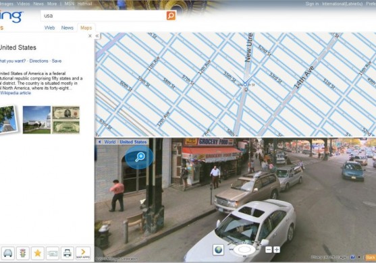Screen dimensions: 376x263
Task: Select the Maps tab
Action: (x=86, y=28)
